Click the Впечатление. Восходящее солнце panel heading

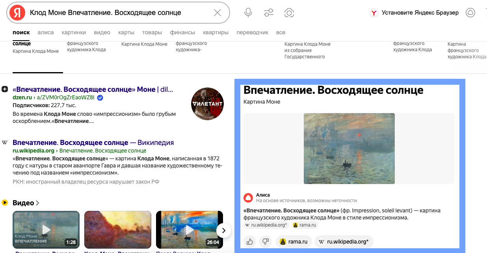333,90
